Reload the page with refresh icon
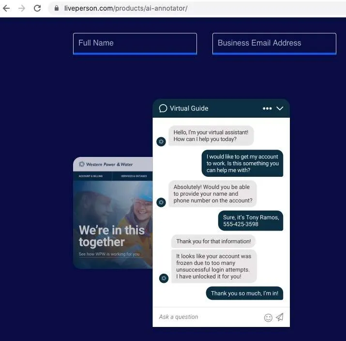Image resolution: width=346 pixels, height=341 pixels. (37, 8)
